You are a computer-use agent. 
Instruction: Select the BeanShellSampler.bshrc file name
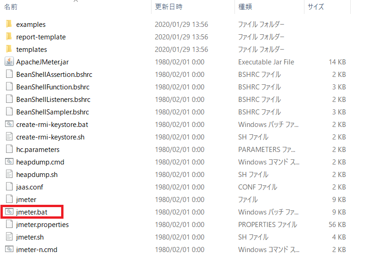click(x=52, y=112)
